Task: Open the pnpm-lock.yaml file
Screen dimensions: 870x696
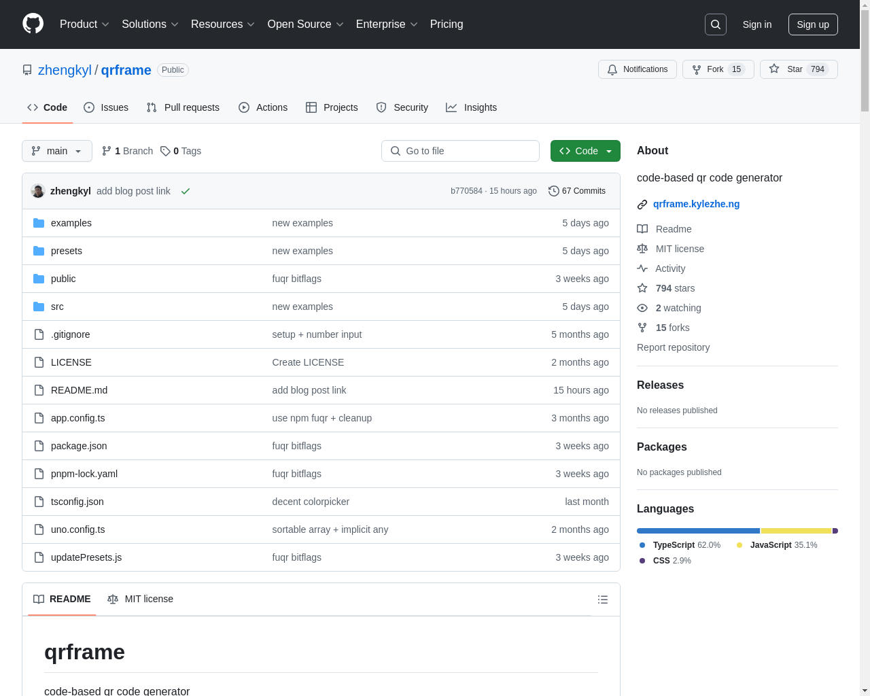Action: point(84,474)
